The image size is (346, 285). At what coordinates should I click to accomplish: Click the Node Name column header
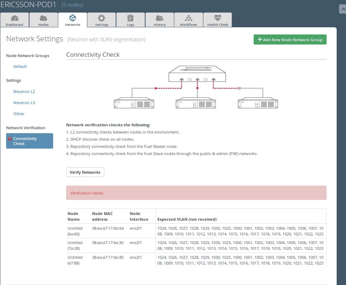74,216
